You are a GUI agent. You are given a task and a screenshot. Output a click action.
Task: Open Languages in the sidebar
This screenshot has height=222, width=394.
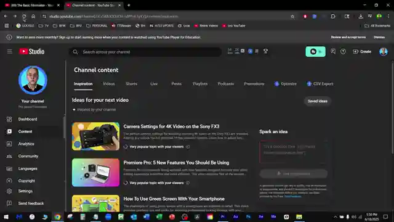[28, 168]
